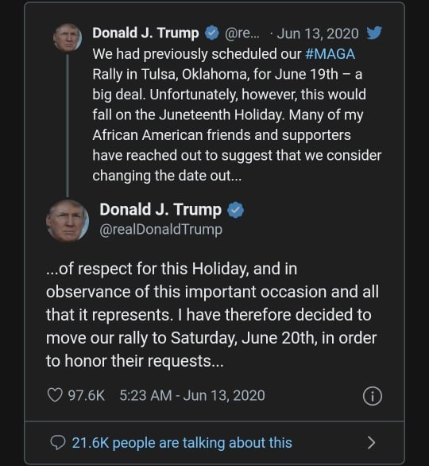Viewport: 429px width, 466px height.
Task: Click the '5:23 AM - Jun 13, 2020' timestamp
Action: coord(192,395)
